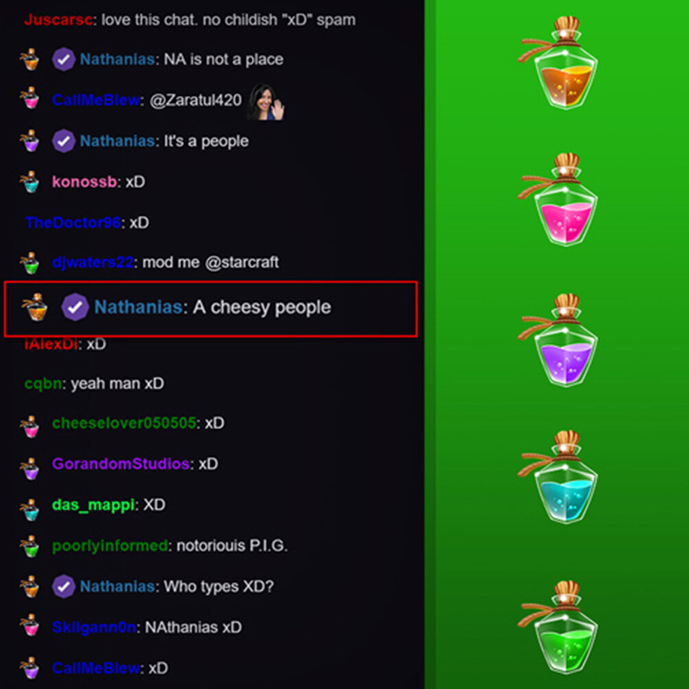Click GorandomStudios username
689x689 pixels.
pyautogui.click(x=121, y=463)
